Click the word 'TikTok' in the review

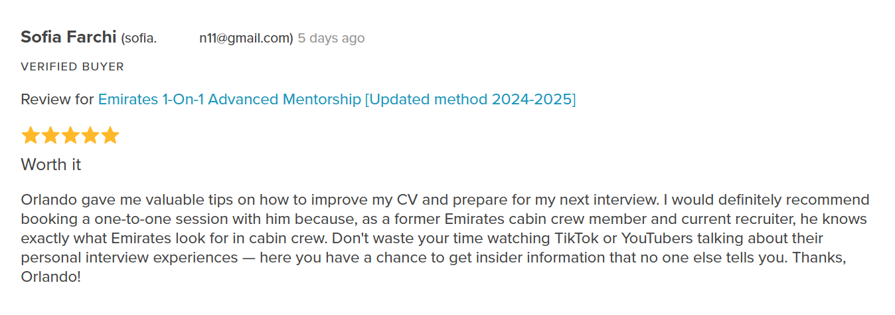coord(578,238)
